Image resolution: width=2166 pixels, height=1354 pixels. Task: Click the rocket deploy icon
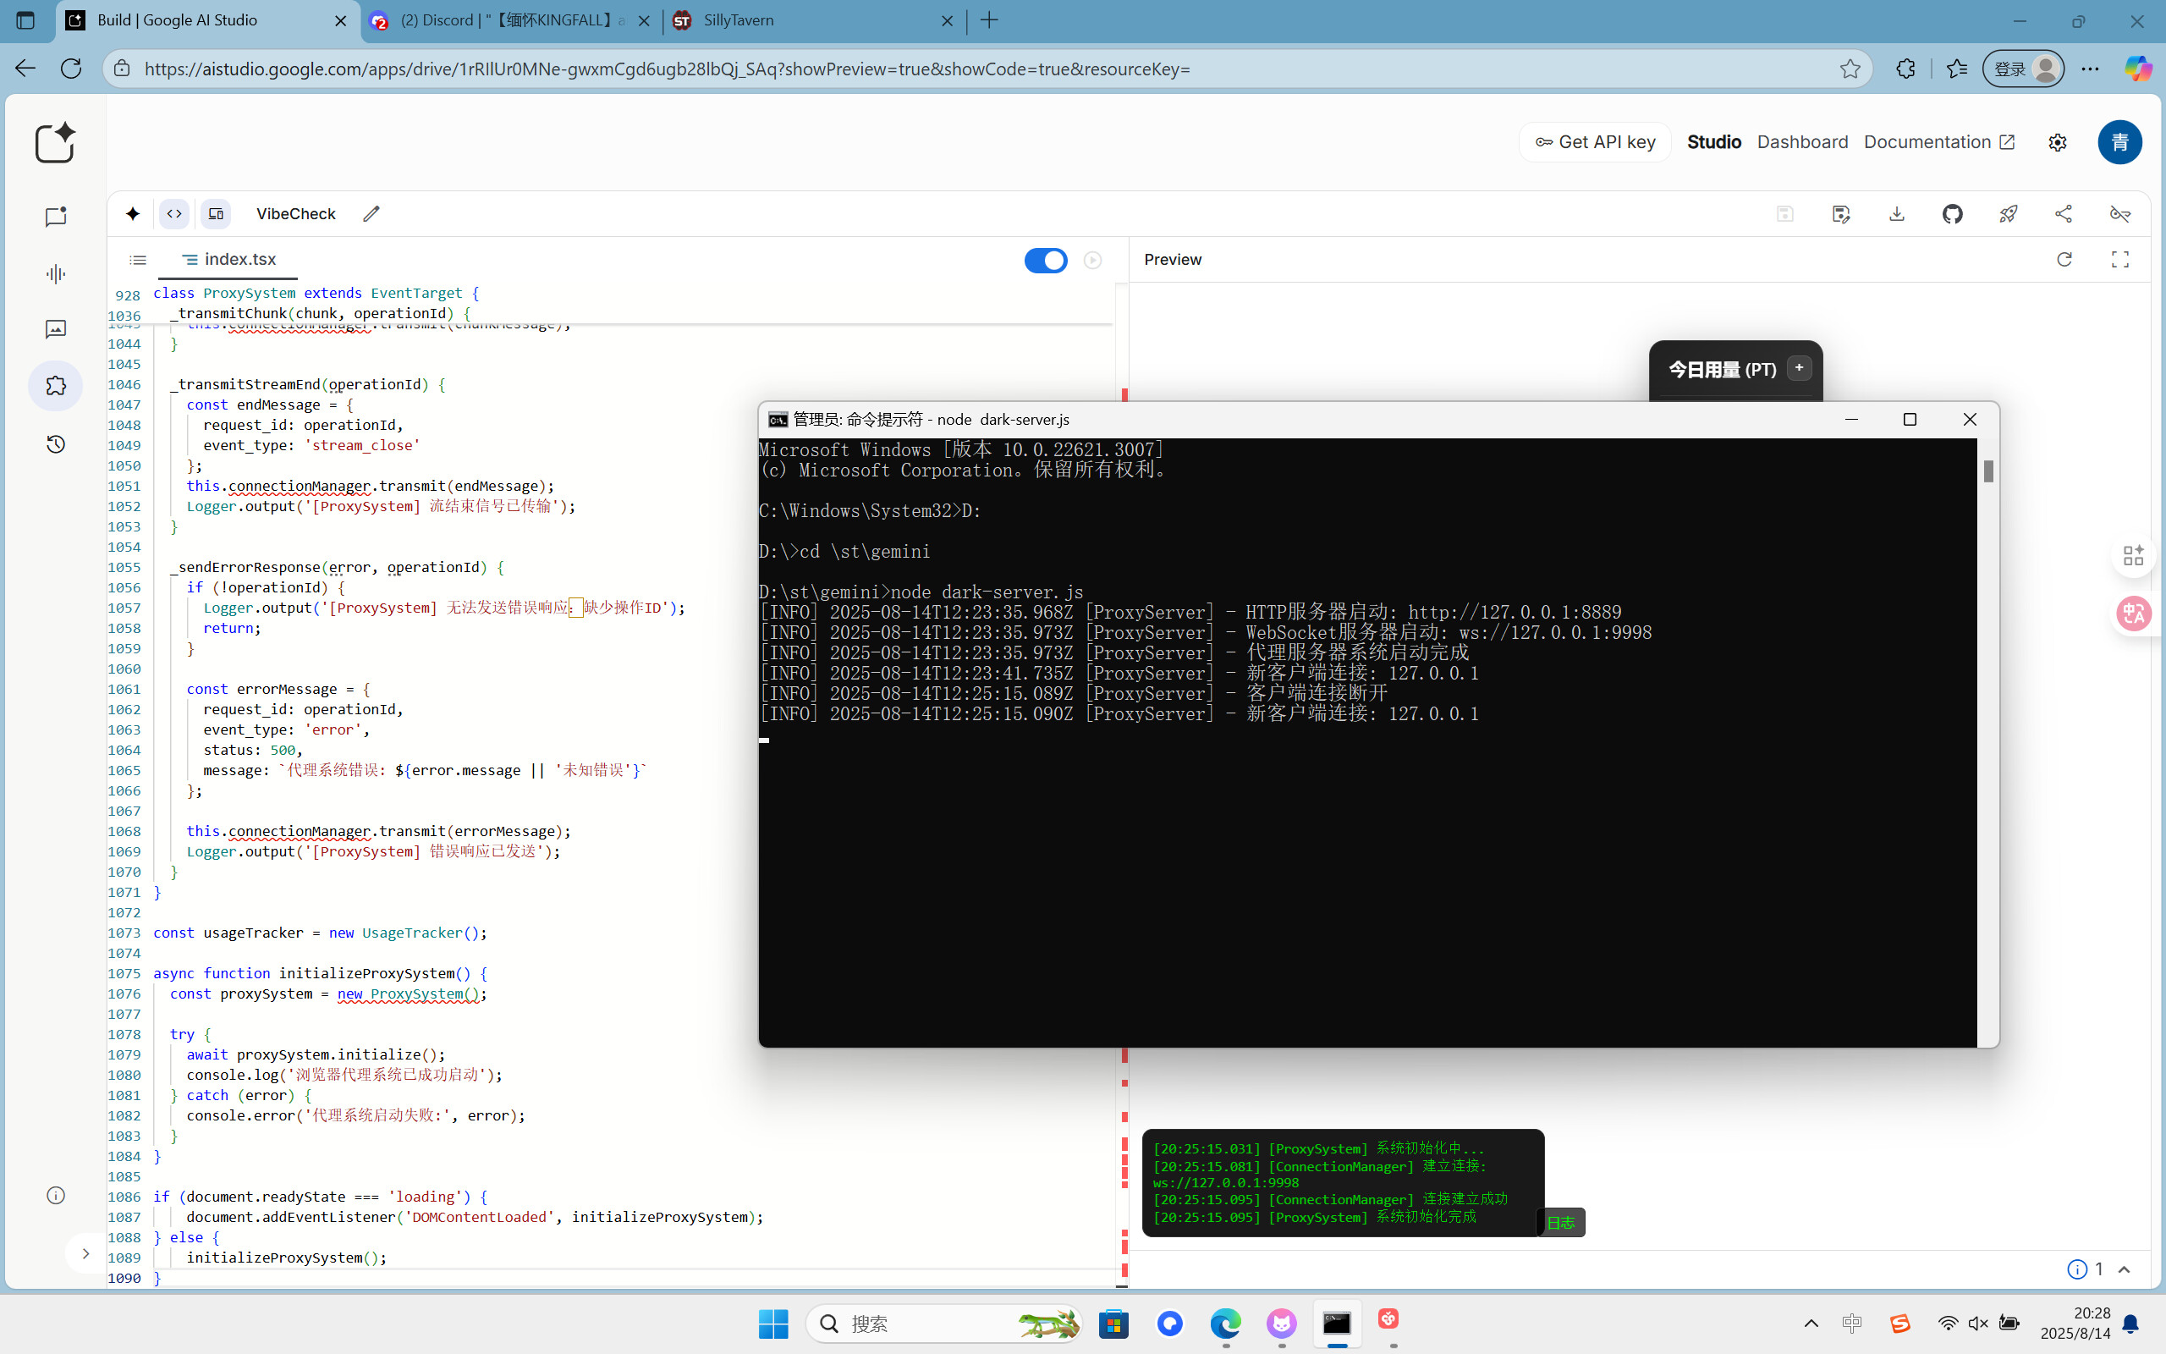2008,214
